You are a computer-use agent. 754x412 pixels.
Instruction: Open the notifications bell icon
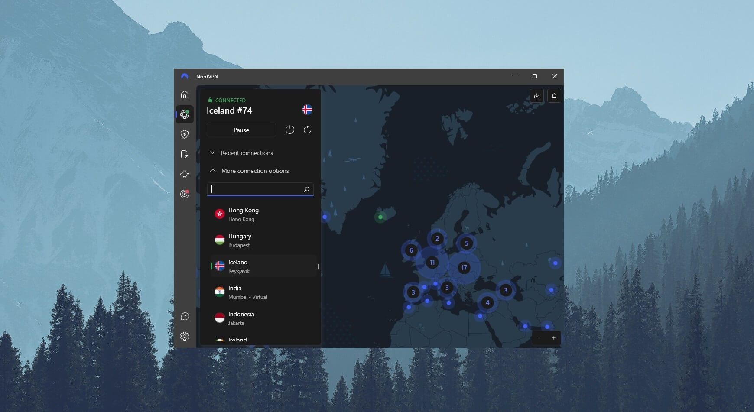(x=554, y=96)
